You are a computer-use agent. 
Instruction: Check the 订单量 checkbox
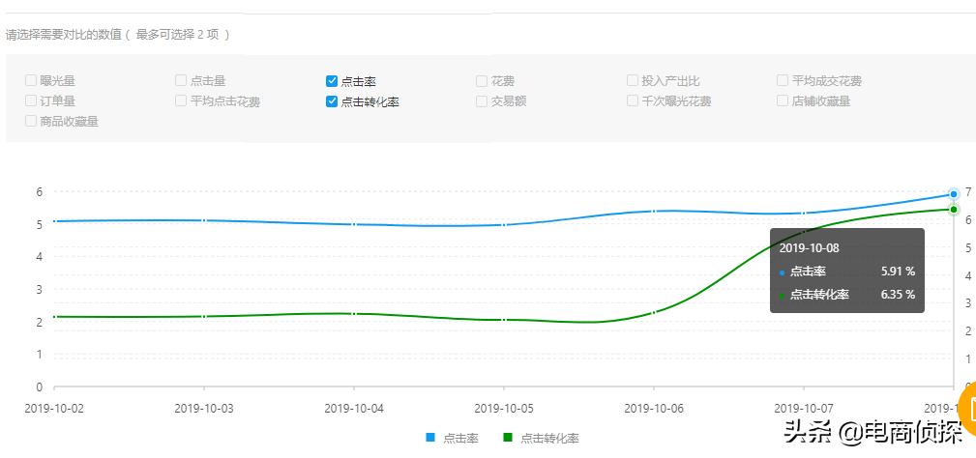point(32,100)
